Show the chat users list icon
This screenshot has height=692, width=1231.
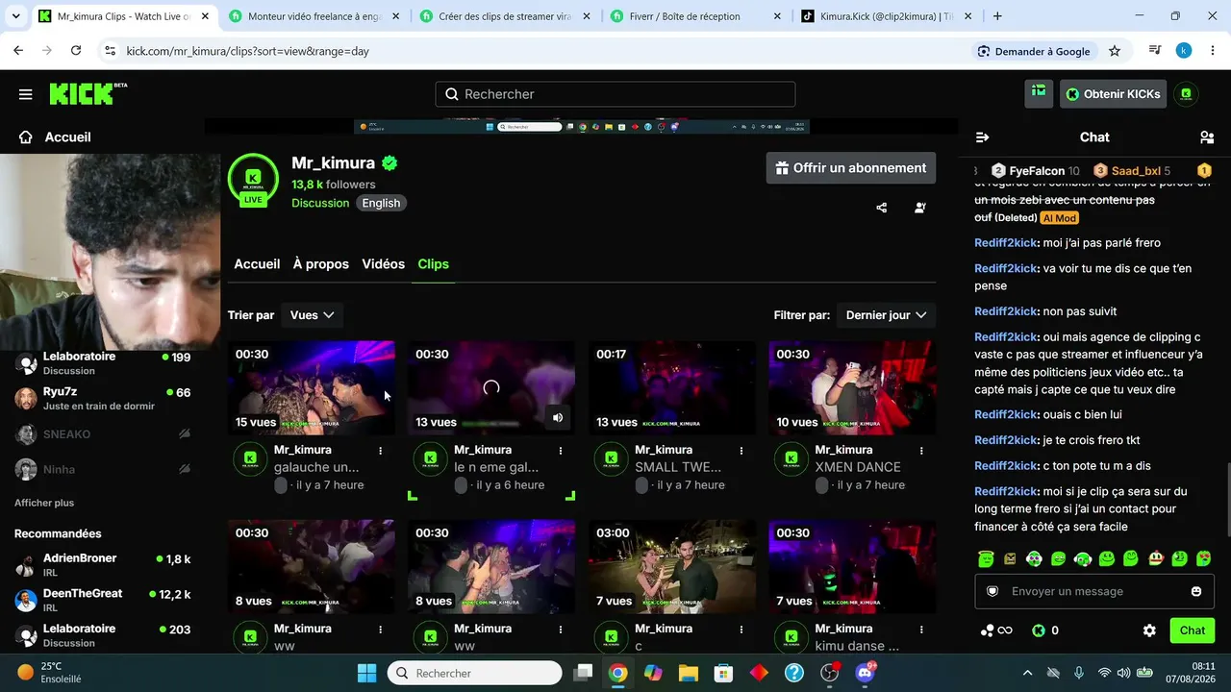(x=1207, y=137)
